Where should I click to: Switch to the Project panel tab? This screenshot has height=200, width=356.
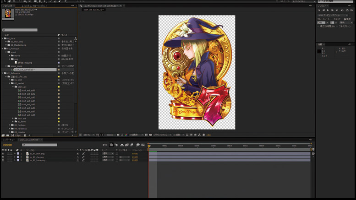click(8, 5)
